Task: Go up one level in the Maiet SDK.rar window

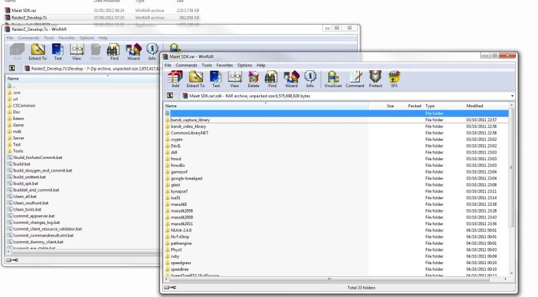Action: (x=170, y=96)
